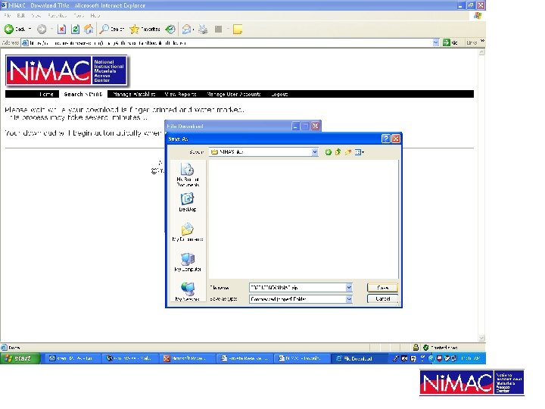
Task: Open My Recent Documents in places bar
Action: 188,175
